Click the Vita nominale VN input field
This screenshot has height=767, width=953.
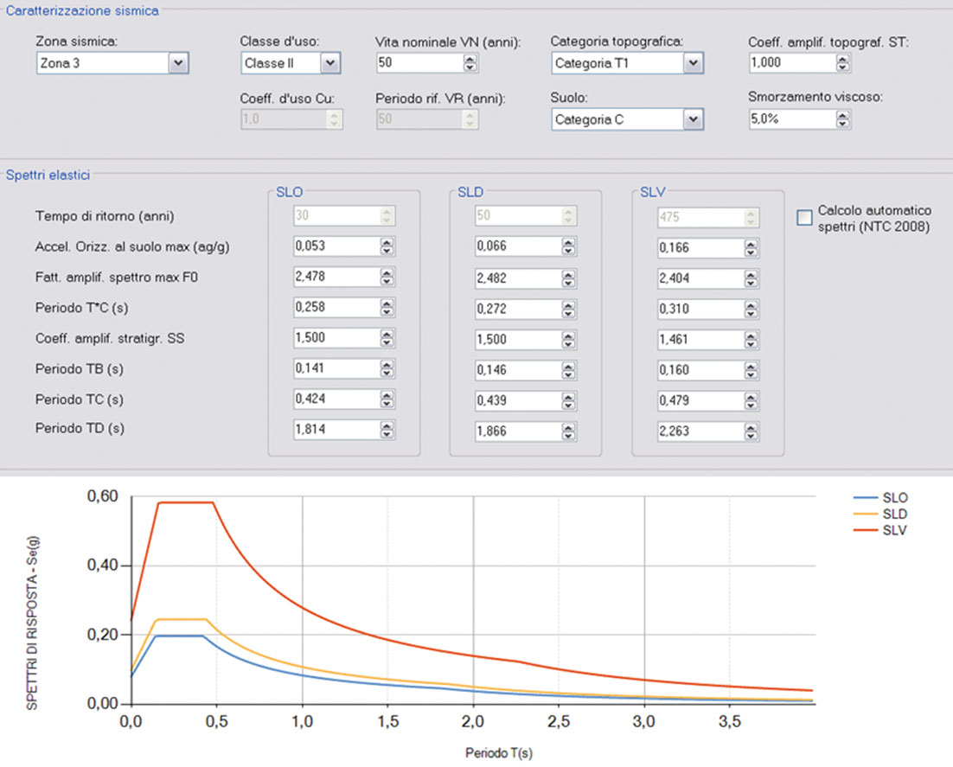(x=419, y=62)
